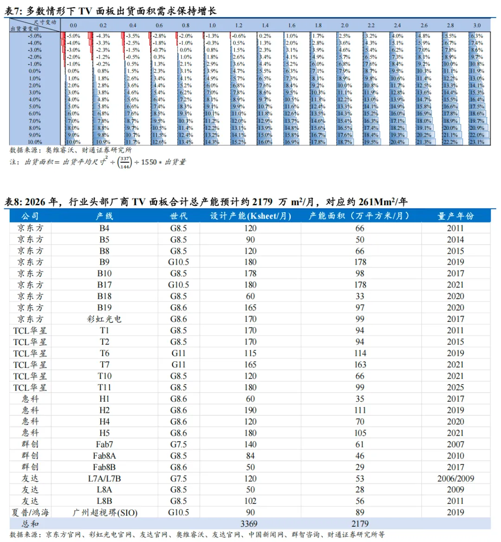Click the 出货面积 formula note
This screenshot has width=501, height=542.
(98, 162)
